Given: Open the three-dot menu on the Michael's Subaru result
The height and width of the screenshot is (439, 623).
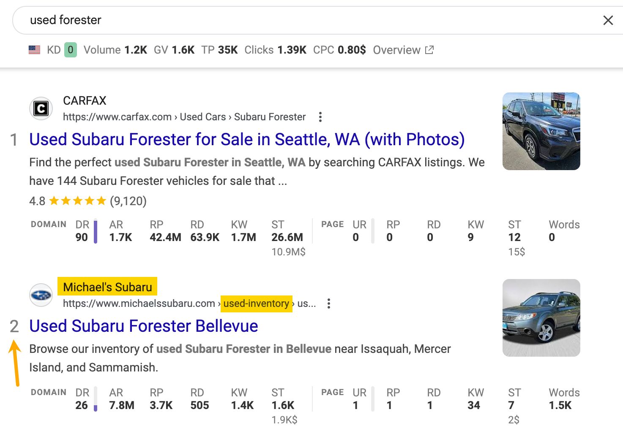Looking at the screenshot, I should [329, 304].
